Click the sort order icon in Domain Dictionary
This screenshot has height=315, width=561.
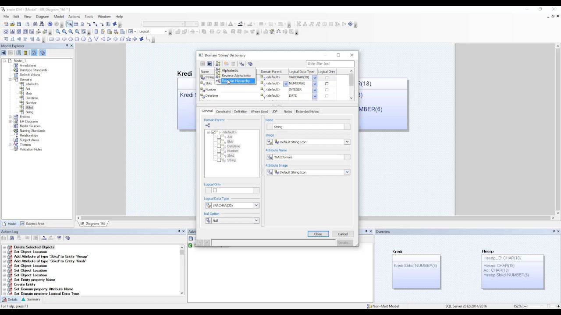[218, 64]
